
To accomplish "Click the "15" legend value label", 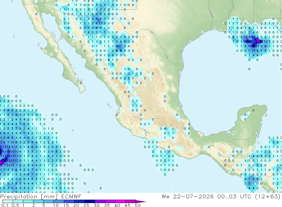I will coord(66,205).
